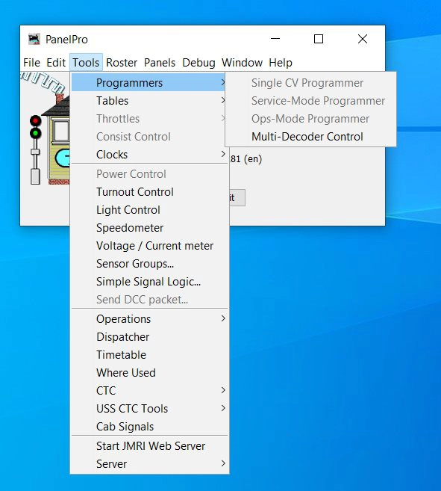Screen dimensions: 441x491
Task: Click the disabled Throttles entry
Action: [x=149, y=119]
